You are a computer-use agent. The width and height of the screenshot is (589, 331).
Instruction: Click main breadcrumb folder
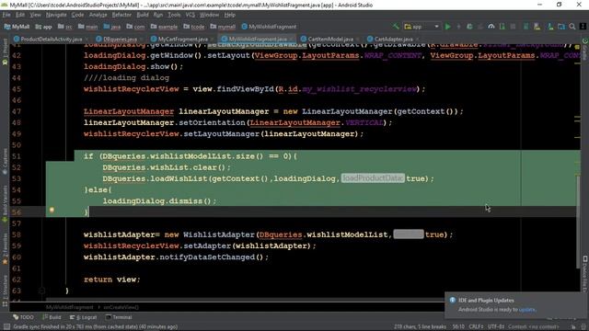pyautogui.click(x=88, y=27)
